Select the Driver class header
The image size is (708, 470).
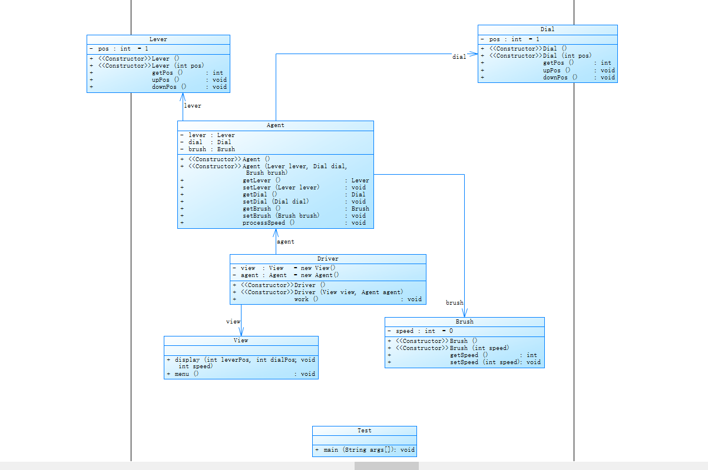[327, 259]
